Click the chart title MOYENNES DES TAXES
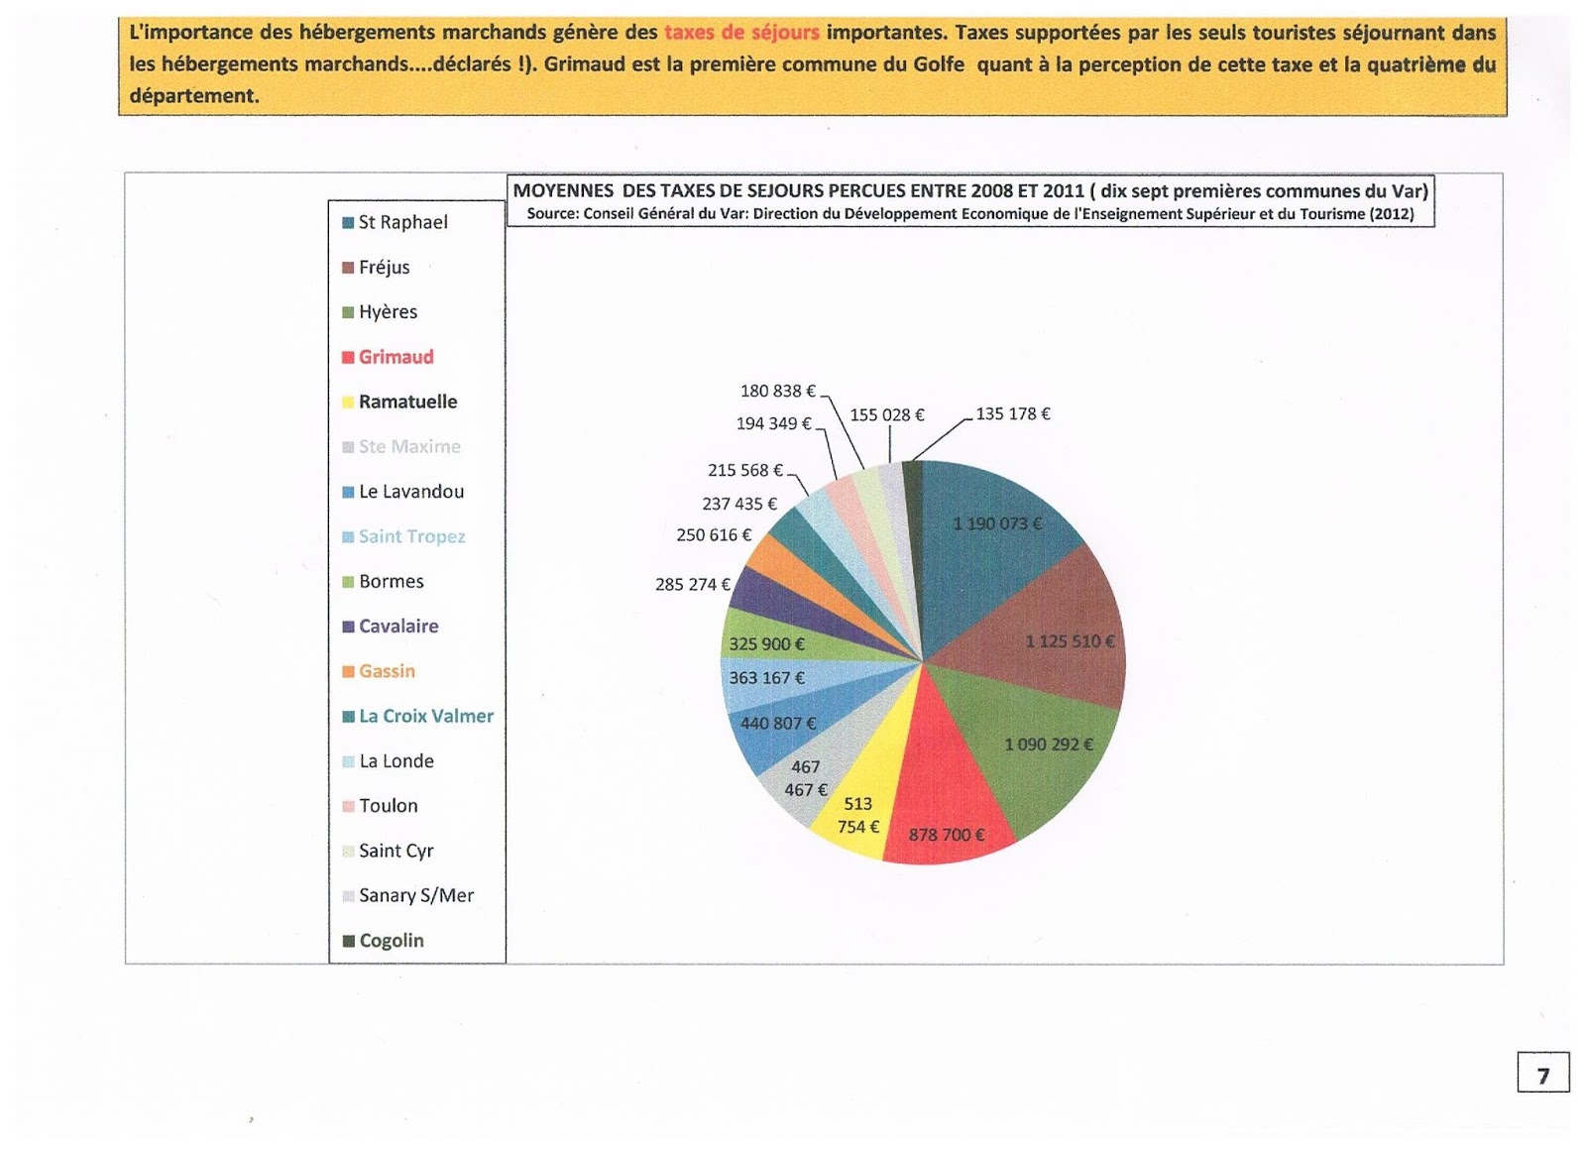Viewport: 1586px width, 1153px height. [970, 190]
